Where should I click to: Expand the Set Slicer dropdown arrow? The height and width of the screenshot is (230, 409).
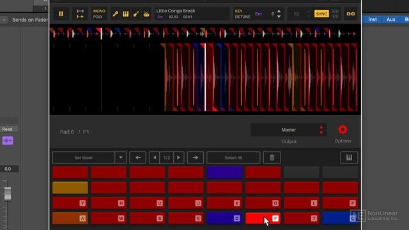[121, 158]
